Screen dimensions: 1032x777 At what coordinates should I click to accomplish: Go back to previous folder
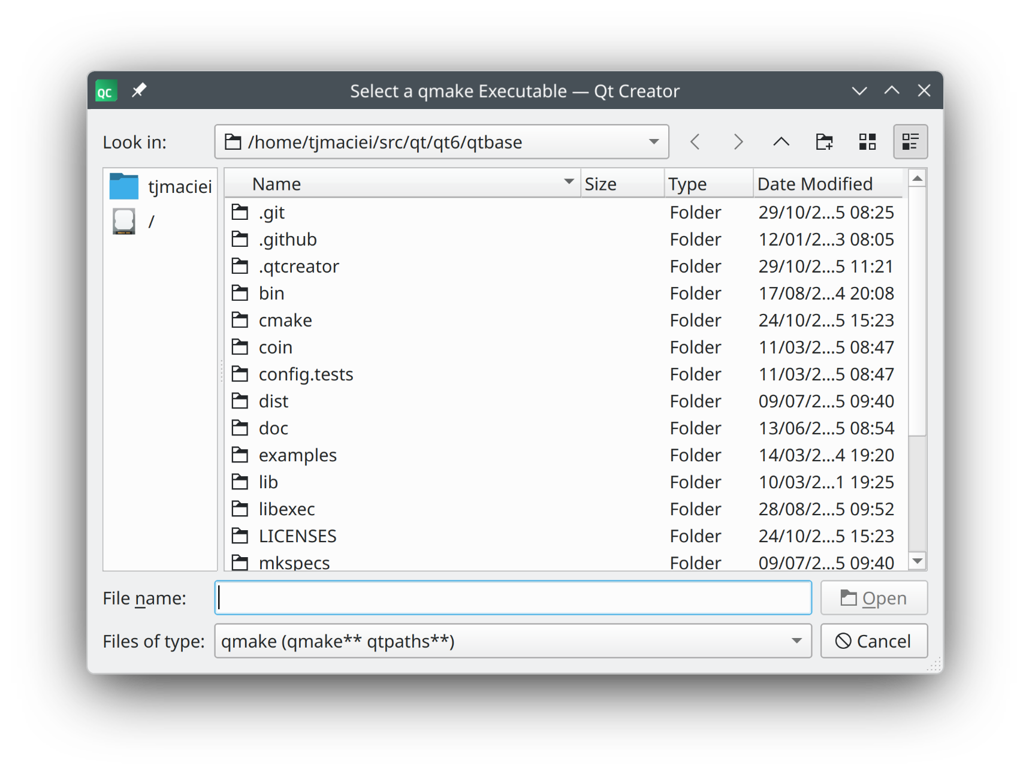coord(695,142)
